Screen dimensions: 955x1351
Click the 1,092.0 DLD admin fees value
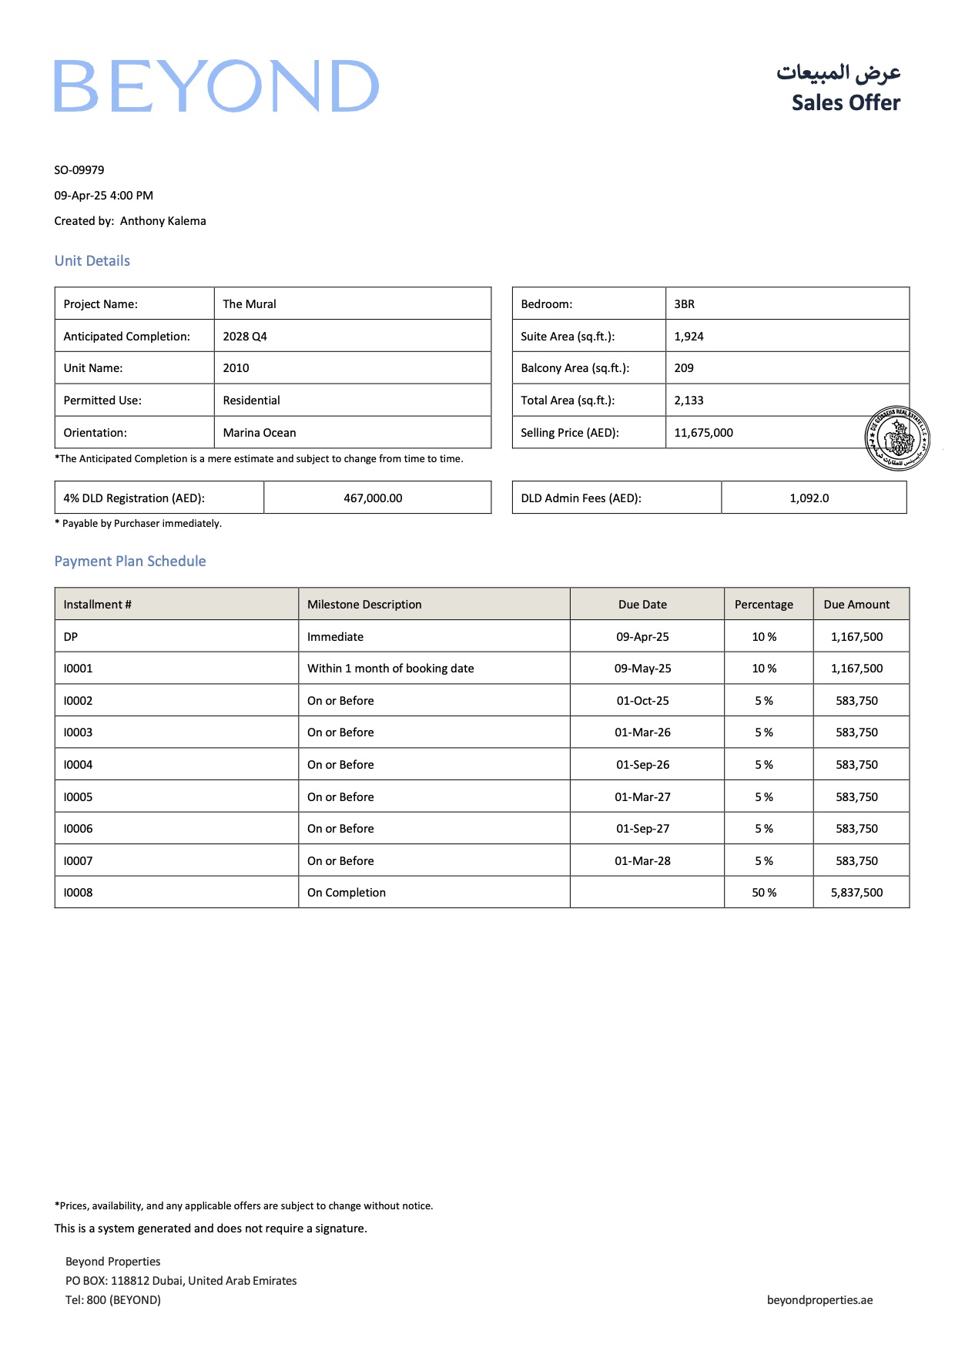(x=809, y=498)
